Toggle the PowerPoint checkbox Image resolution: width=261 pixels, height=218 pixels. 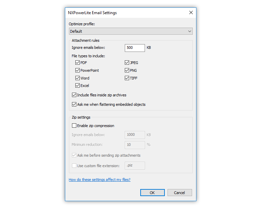click(77, 70)
